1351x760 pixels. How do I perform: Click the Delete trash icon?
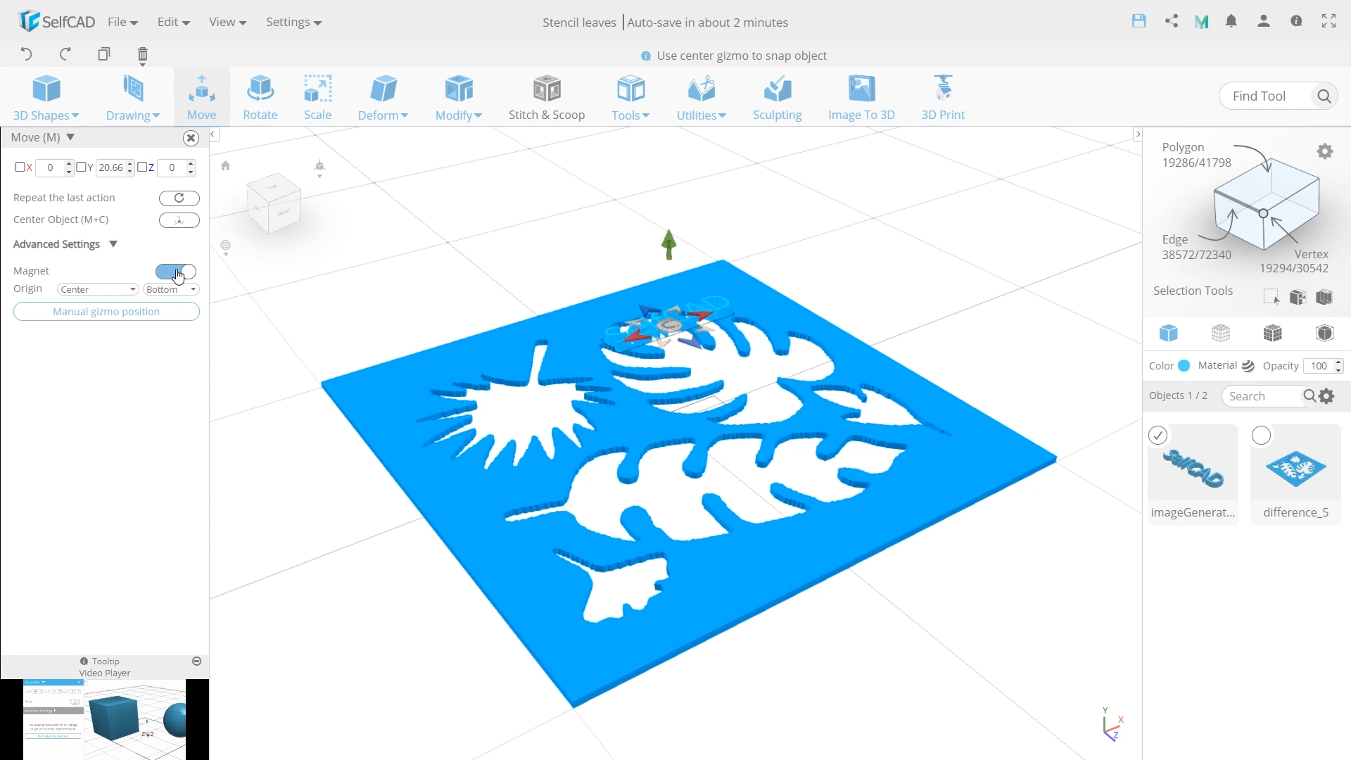(x=142, y=55)
